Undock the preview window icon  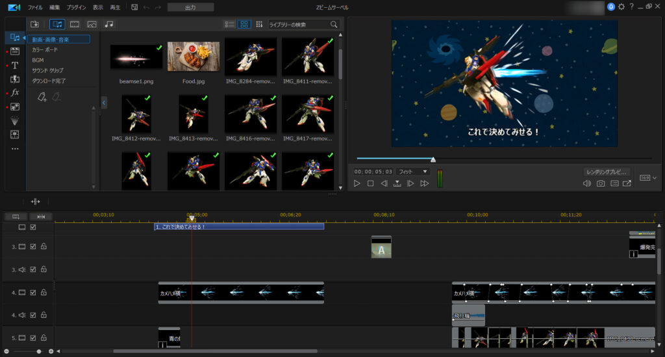[x=627, y=183]
